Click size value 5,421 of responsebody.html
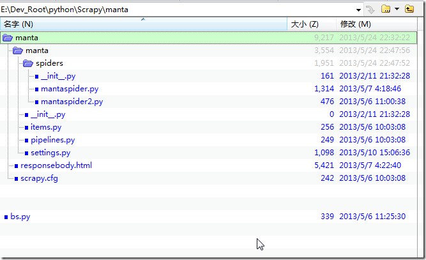 coord(324,165)
